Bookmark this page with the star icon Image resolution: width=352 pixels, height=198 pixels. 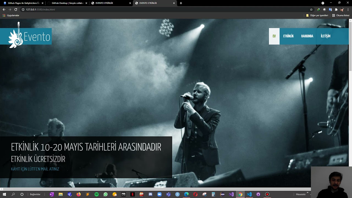pos(311,9)
